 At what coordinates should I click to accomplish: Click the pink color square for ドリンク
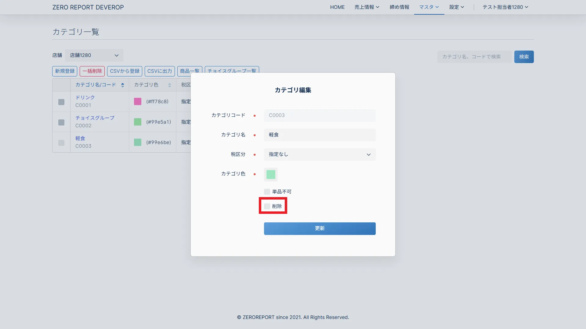[138, 101]
